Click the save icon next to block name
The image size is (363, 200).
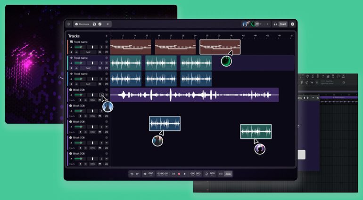click(94, 24)
